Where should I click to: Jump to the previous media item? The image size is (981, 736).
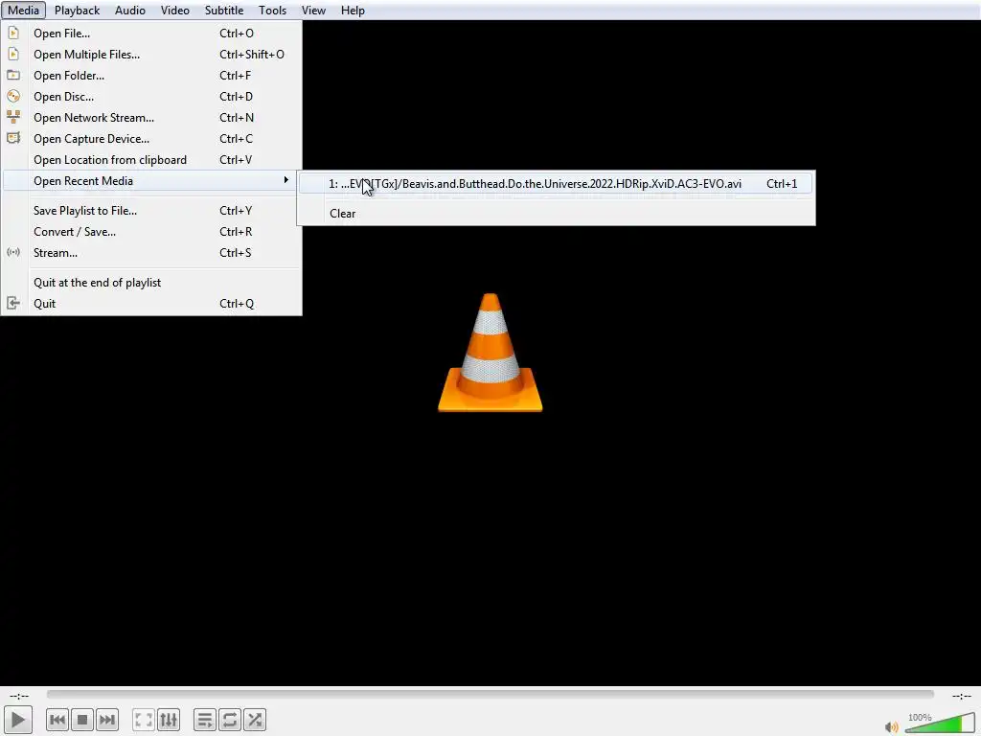tap(57, 720)
